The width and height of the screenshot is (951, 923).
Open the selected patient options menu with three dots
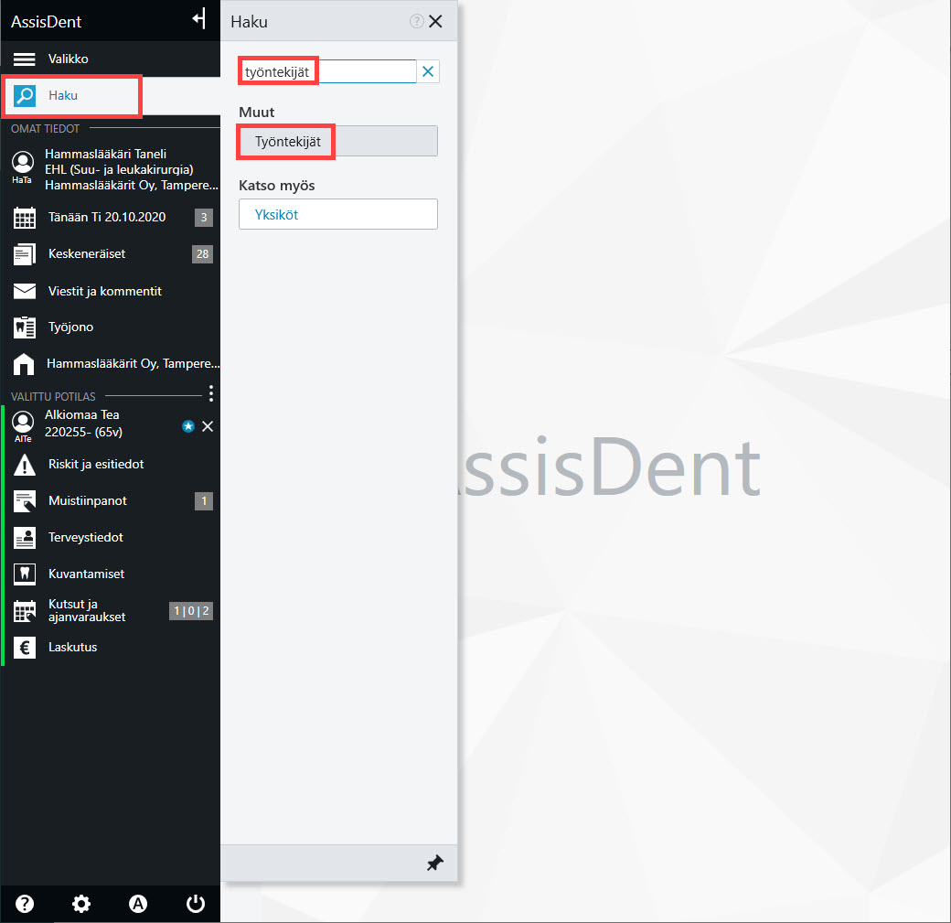click(210, 393)
